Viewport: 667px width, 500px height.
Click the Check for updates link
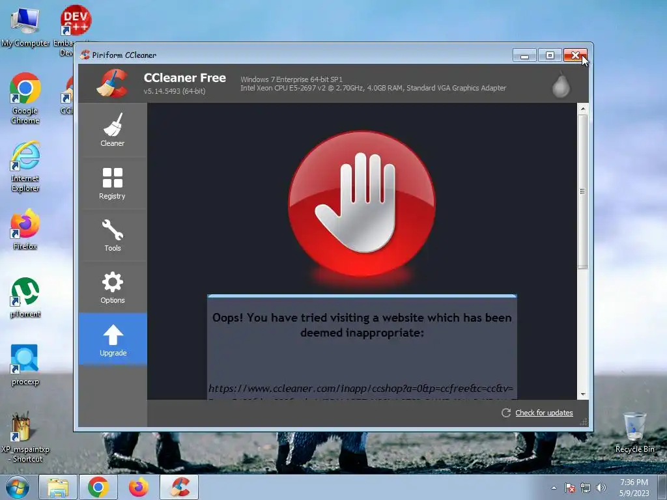[544, 413]
